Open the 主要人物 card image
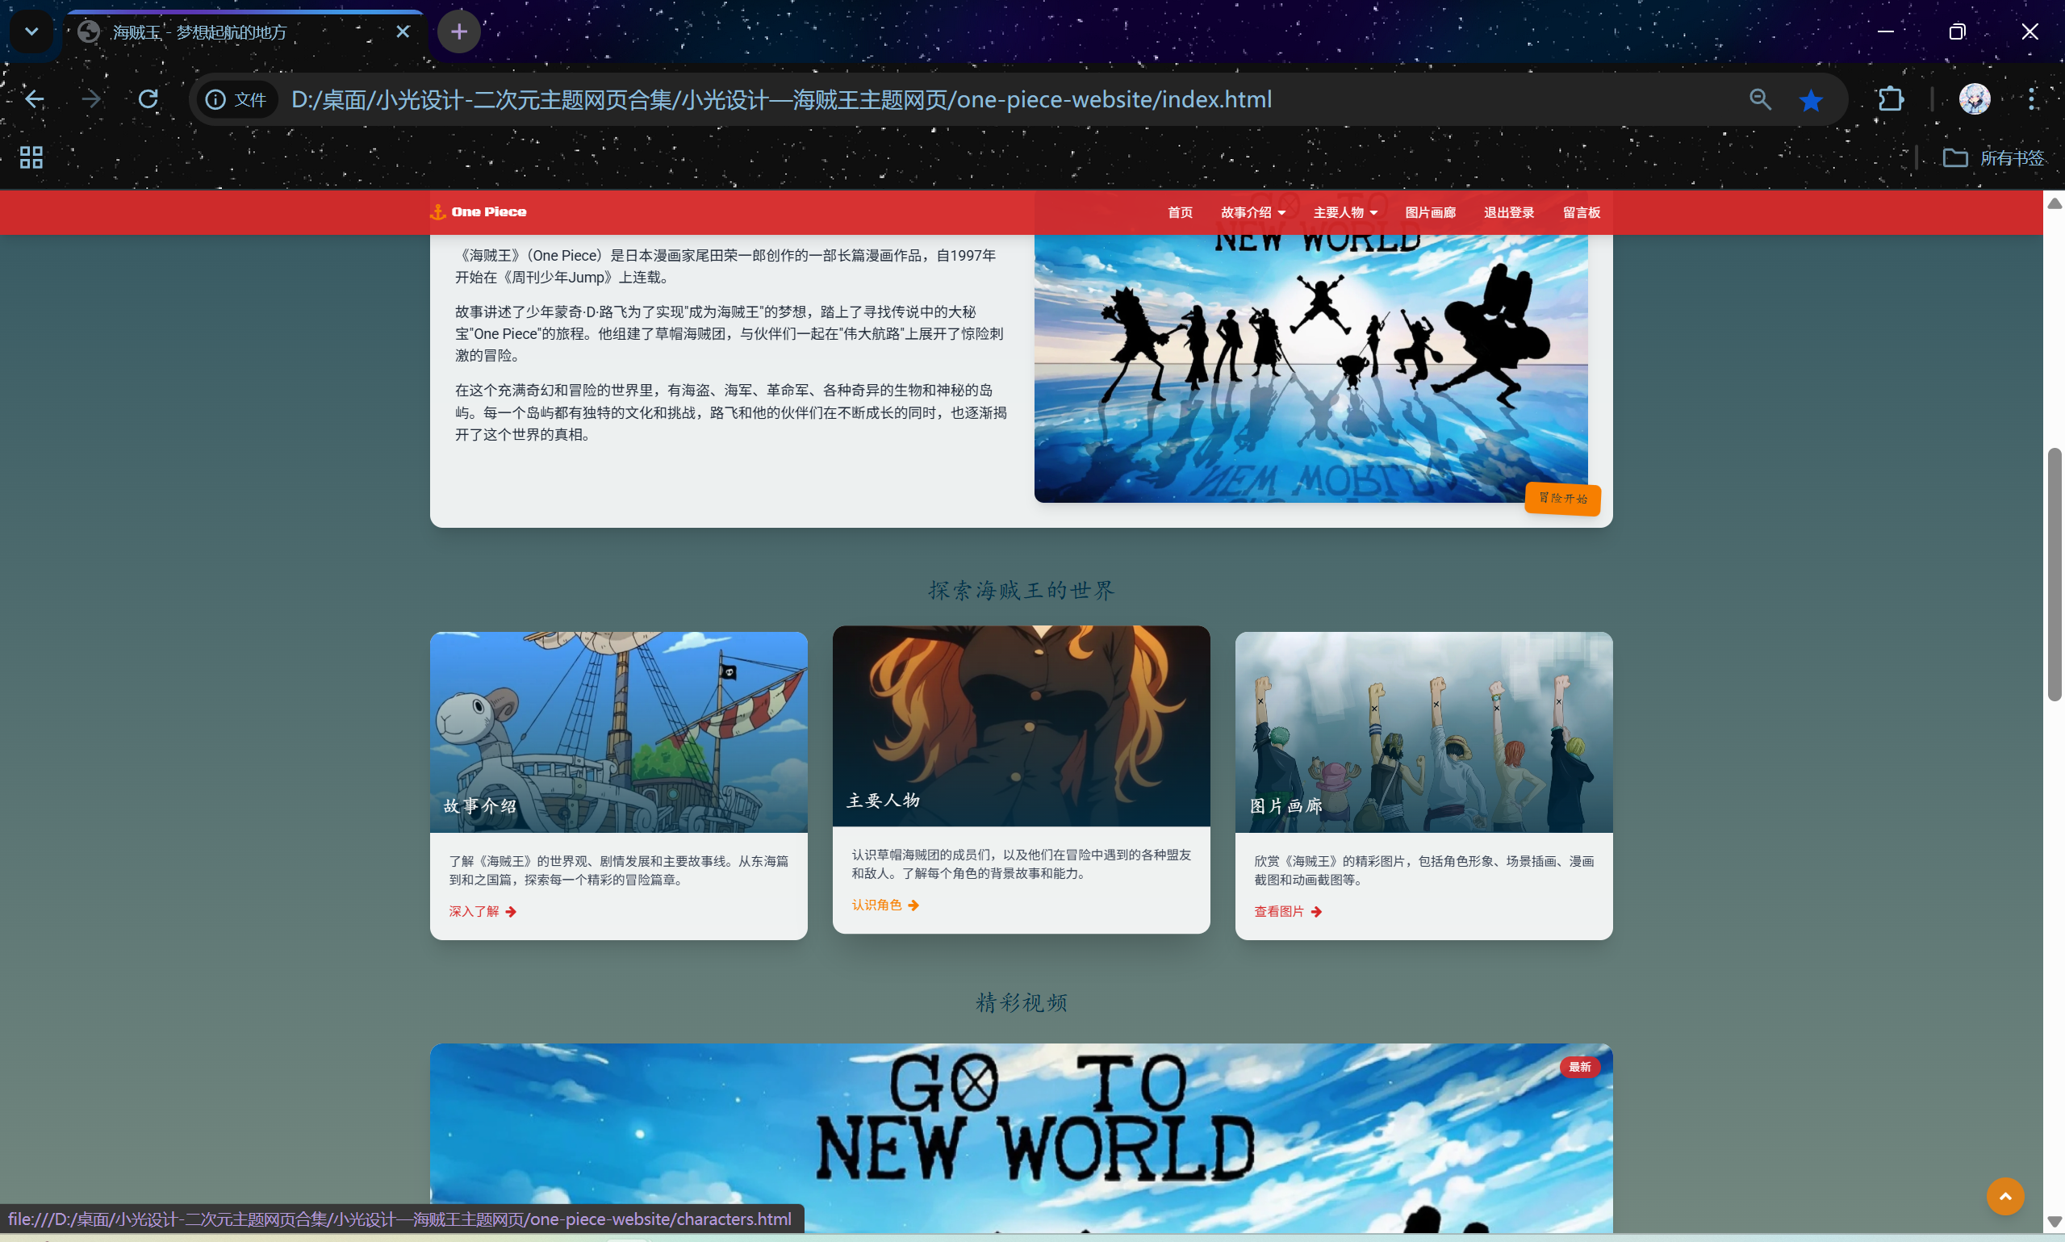 (x=1021, y=726)
